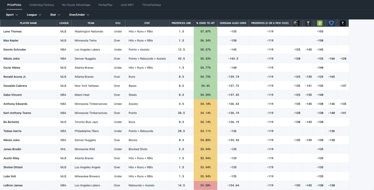
Task: Select player name Lane Thomas
Action: pyautogui.click(x=12, y=31)
